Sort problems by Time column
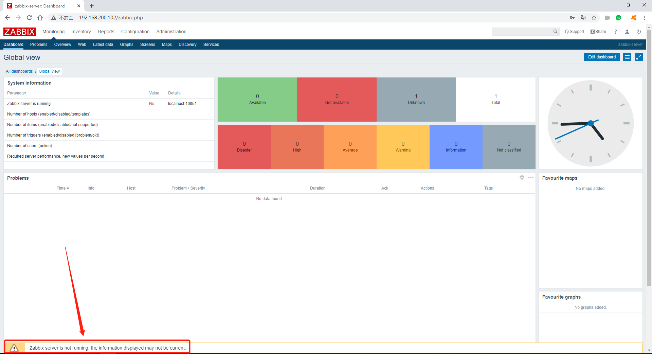Image resolution: width=652 pixels, height=354 pixels. pos(63,188)
